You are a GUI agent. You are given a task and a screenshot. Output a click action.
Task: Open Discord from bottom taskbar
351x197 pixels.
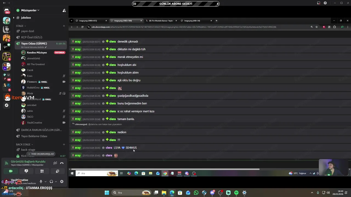click(x=212, y=193)
